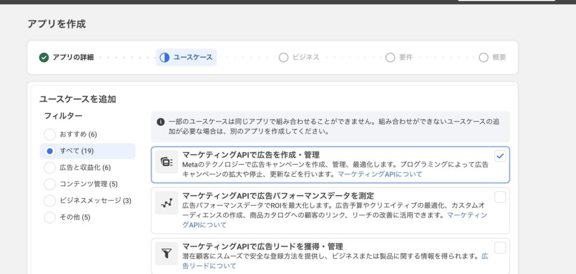
Task: Click the 要件 step circle icon
Action: tap(390, 57)
